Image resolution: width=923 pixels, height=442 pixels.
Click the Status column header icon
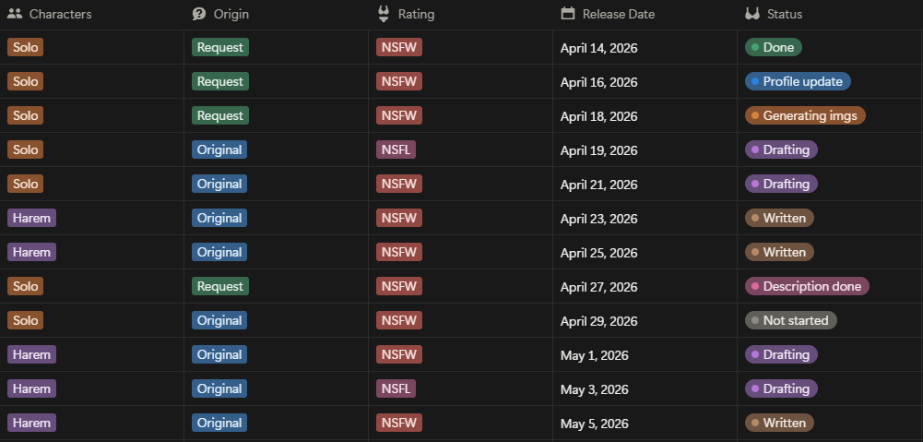(752, 14)
